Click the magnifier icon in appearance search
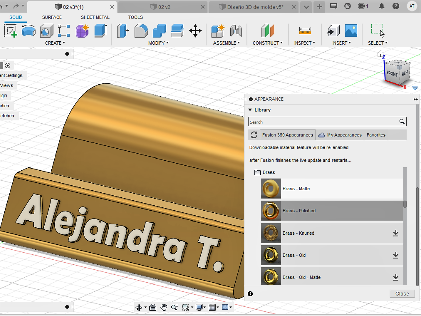This screenshot has width=421, height=316. coord(402,122)
